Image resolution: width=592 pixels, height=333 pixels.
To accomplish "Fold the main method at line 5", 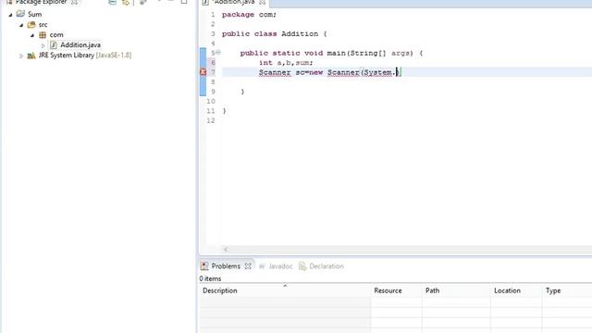I will click(x=218, y=52).
